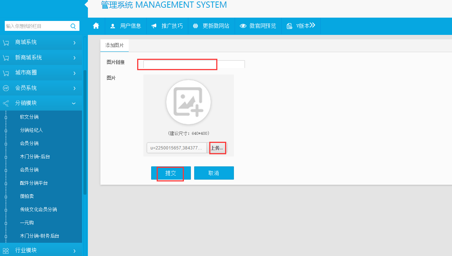Click the share icon beside 分销模块
Viewport: 452px width, 256px height.
pos(6,103)
